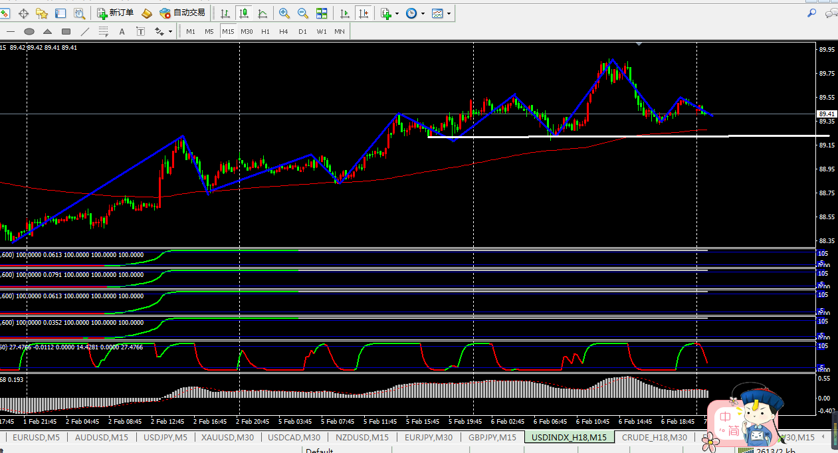Viewport: 838px width, 453px height.
Task: Set timeframe to M5
Action: pos(209,31)
